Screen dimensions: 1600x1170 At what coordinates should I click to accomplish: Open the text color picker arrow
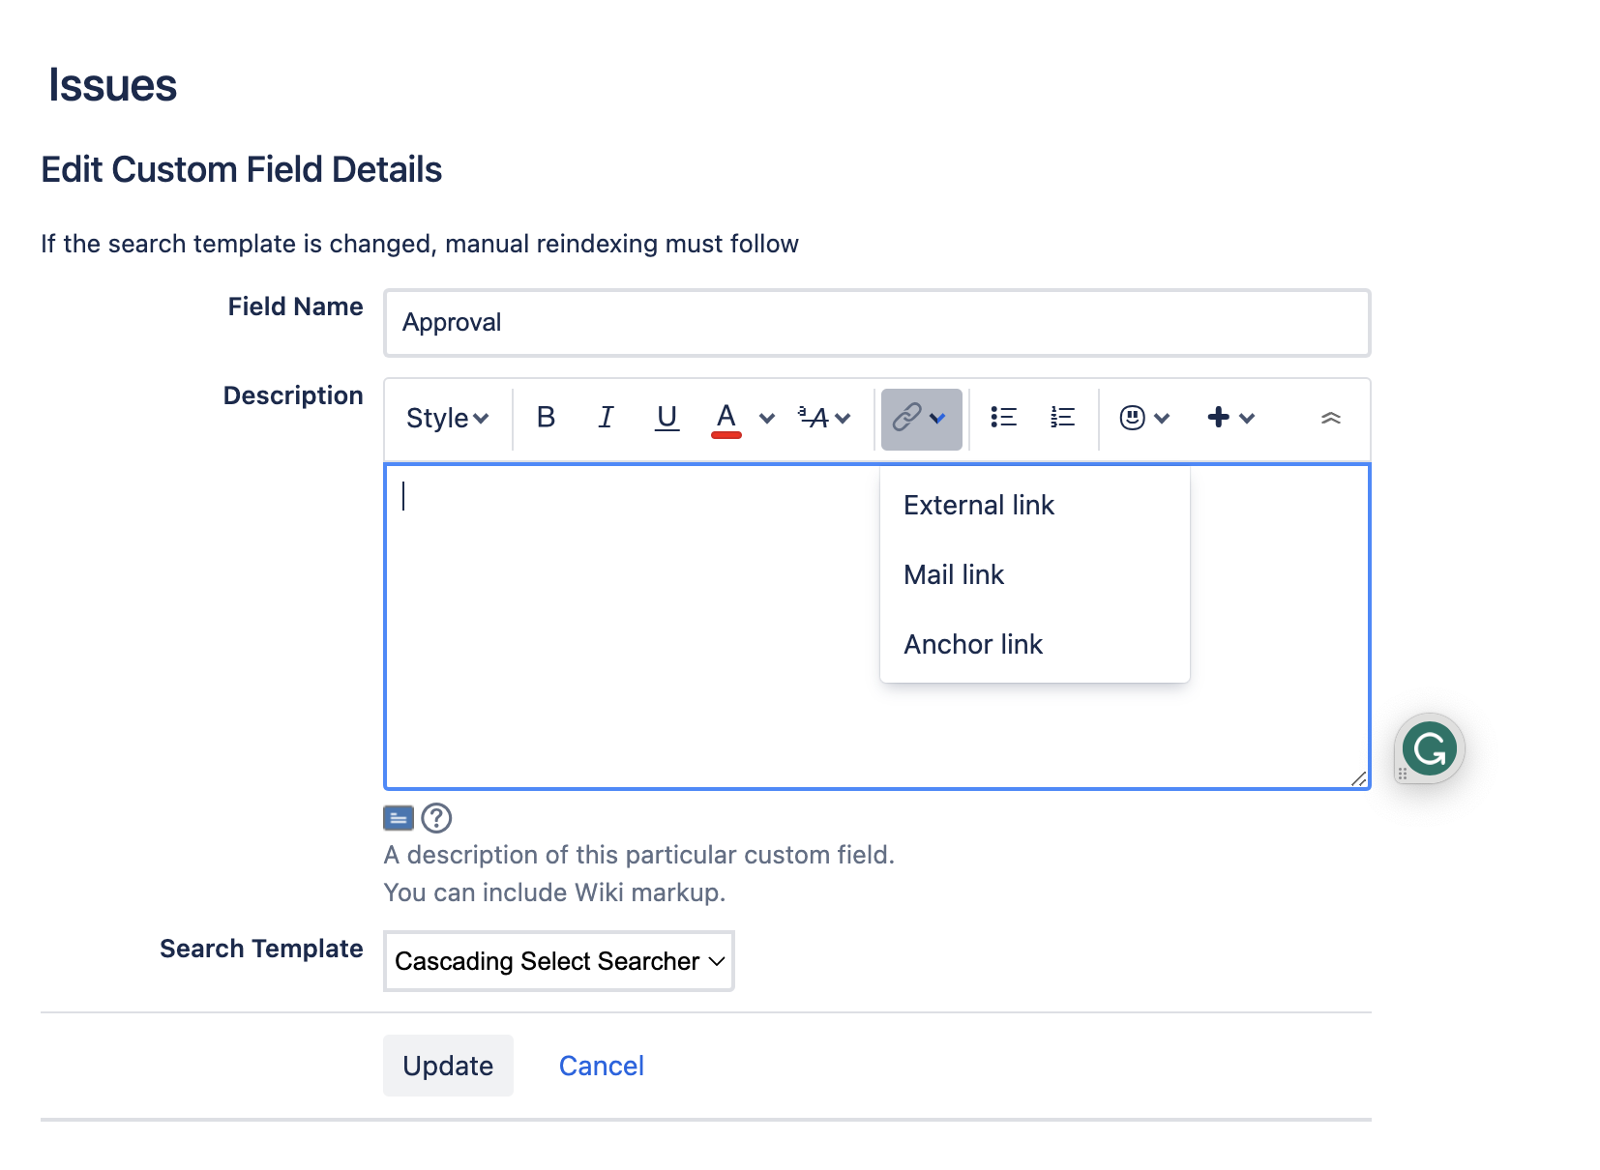point(767,419)
